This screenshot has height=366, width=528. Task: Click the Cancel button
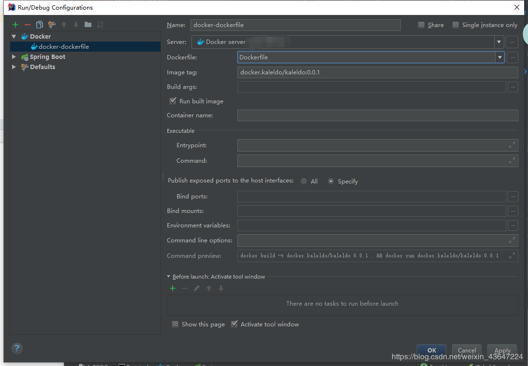(x=467, y=350)
